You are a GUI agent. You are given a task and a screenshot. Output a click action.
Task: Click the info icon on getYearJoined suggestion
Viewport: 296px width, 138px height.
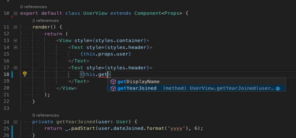tap(278, 89)
